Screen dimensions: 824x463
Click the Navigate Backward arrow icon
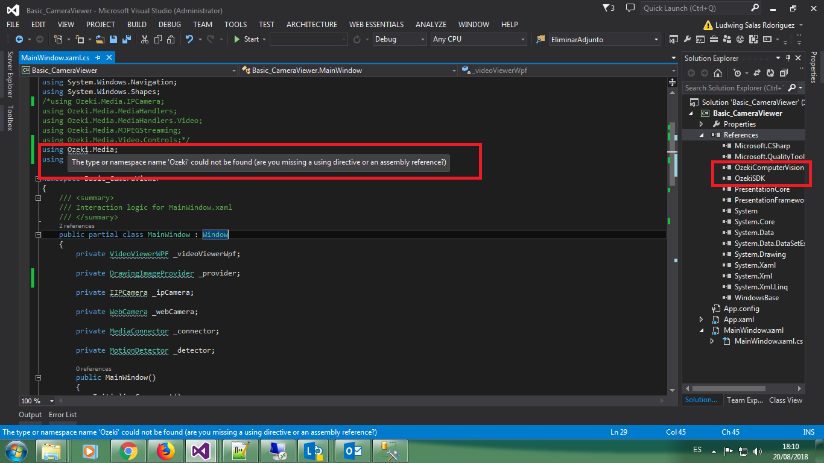19,39
